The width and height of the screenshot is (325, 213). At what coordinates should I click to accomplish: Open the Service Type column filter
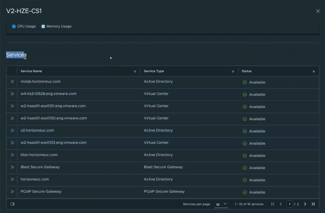(x=233, y=72)
